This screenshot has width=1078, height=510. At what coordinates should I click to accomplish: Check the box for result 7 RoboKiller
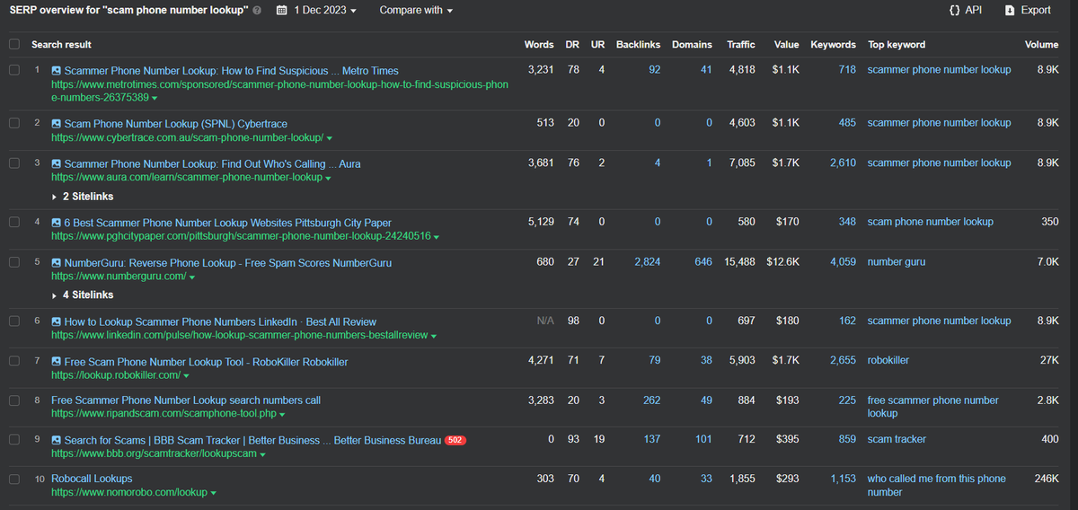(14, 361)
